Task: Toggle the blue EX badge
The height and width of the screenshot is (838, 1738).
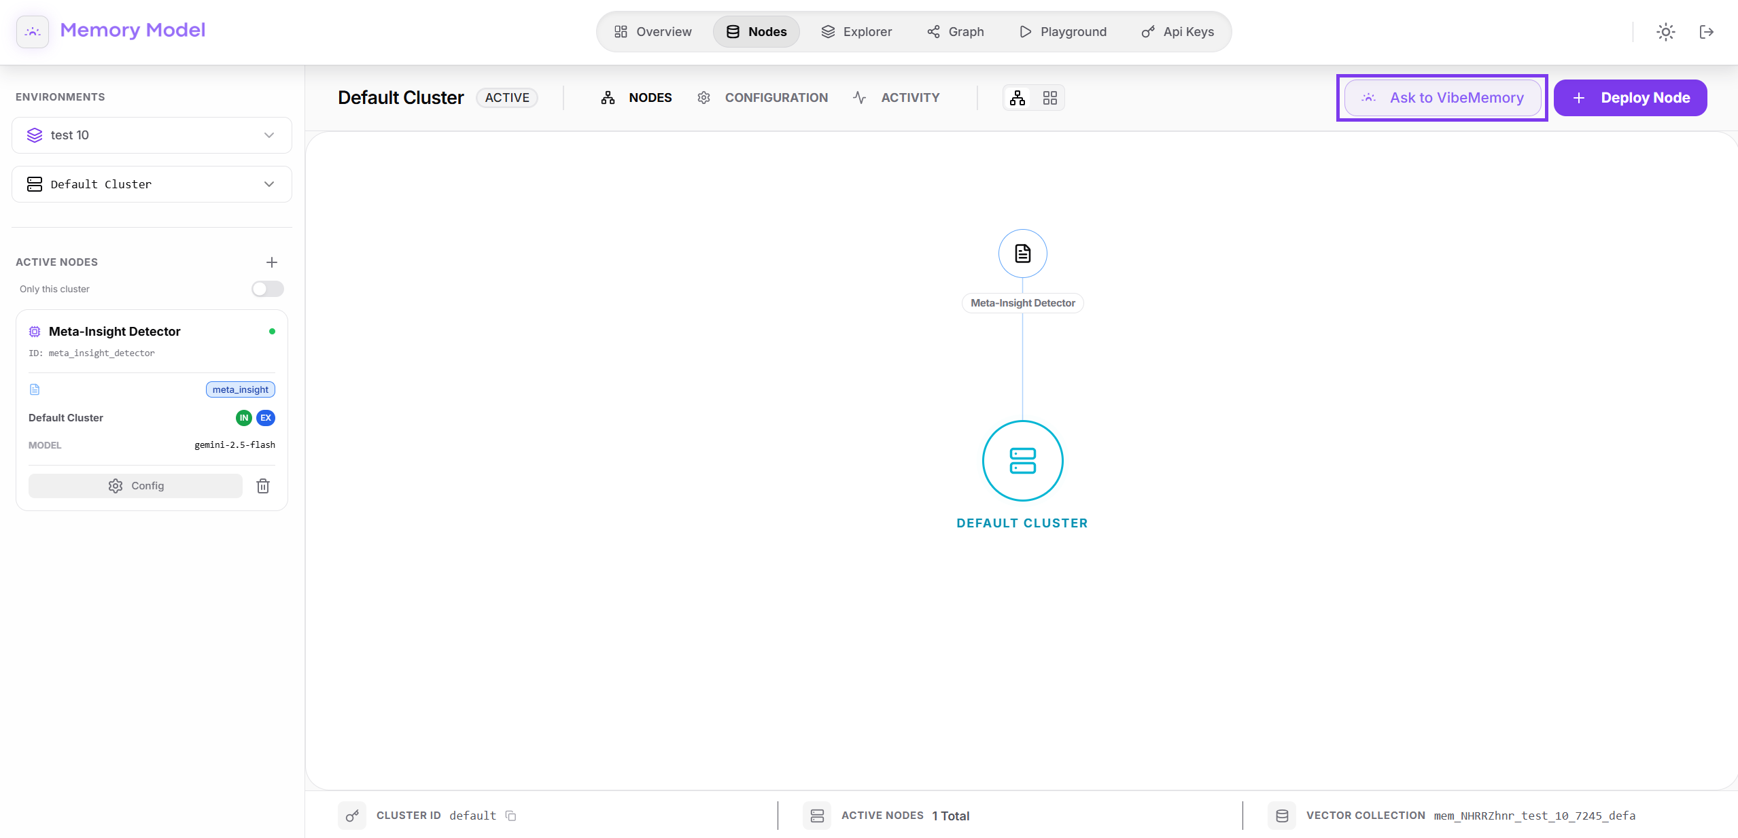Action: [266, 418]
